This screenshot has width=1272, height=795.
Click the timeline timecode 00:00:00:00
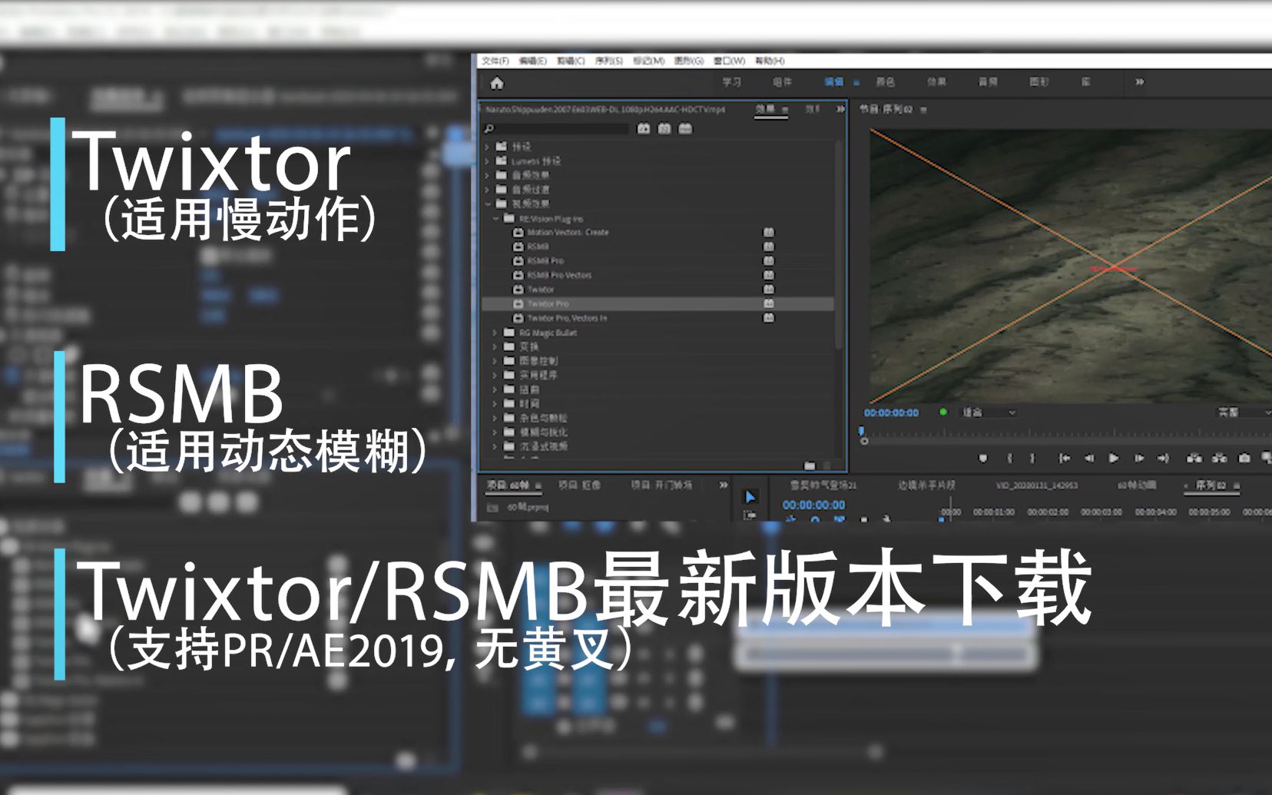coord(813,505)
